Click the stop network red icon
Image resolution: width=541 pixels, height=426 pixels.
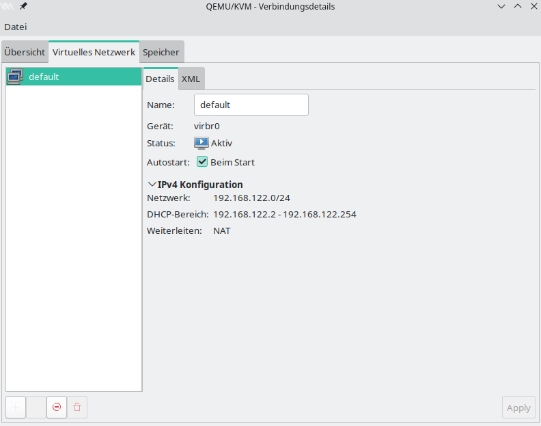coord(57,408)
